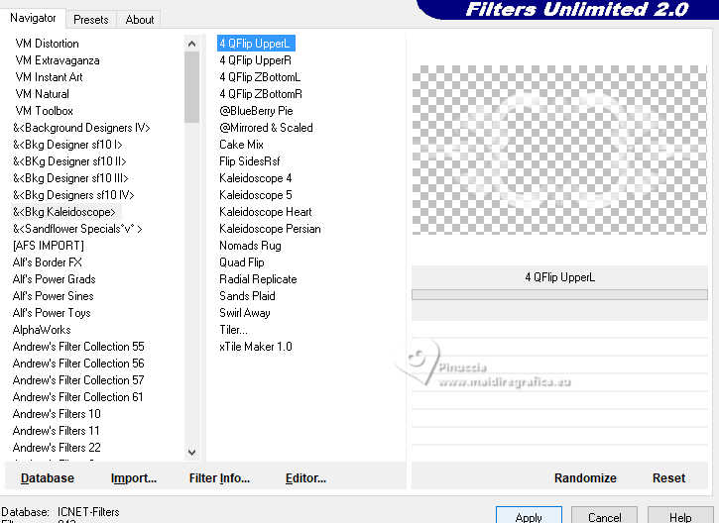Select Kaleidoscope 4 filter
719x523 pixels.
click(x=256, y=178)
